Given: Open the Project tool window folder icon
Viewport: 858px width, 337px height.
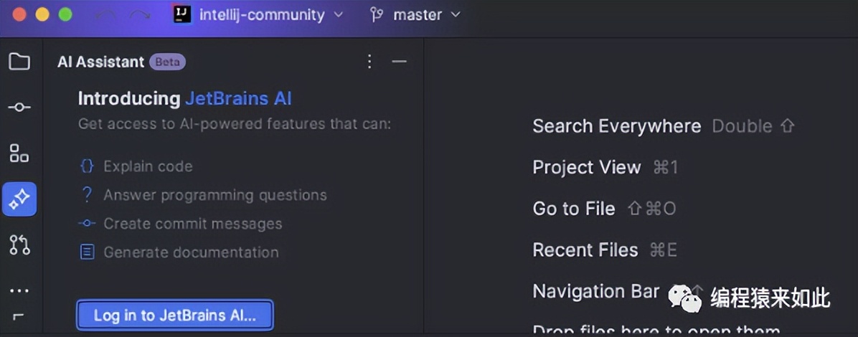Looking at the screenshot, I should [19, 61].
